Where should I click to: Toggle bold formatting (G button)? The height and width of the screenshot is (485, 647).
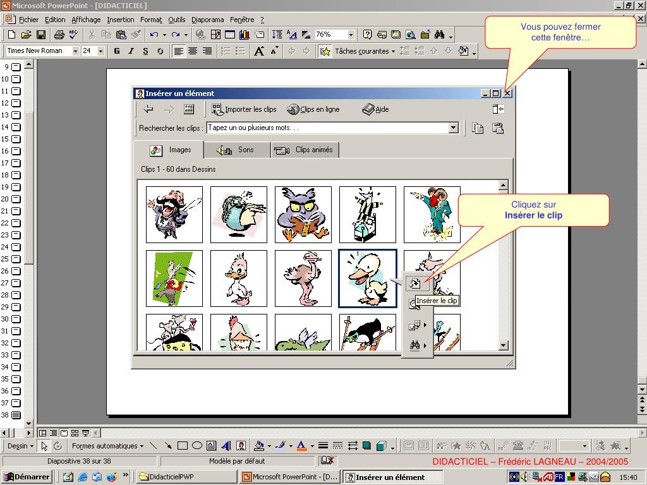coord(117,51)
